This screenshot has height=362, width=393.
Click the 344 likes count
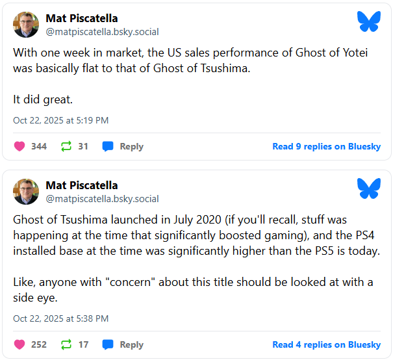39,146
